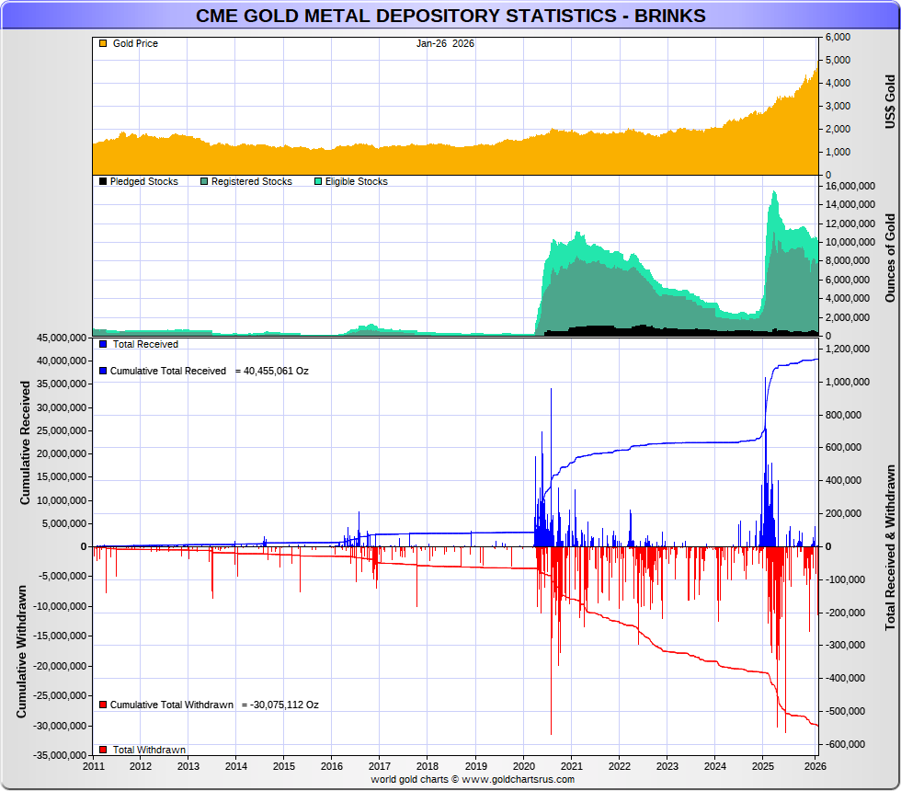Click the -600,000 right axis value
Image resolution: width=901 pixels, height=791 pixels.
pos(845,744)
